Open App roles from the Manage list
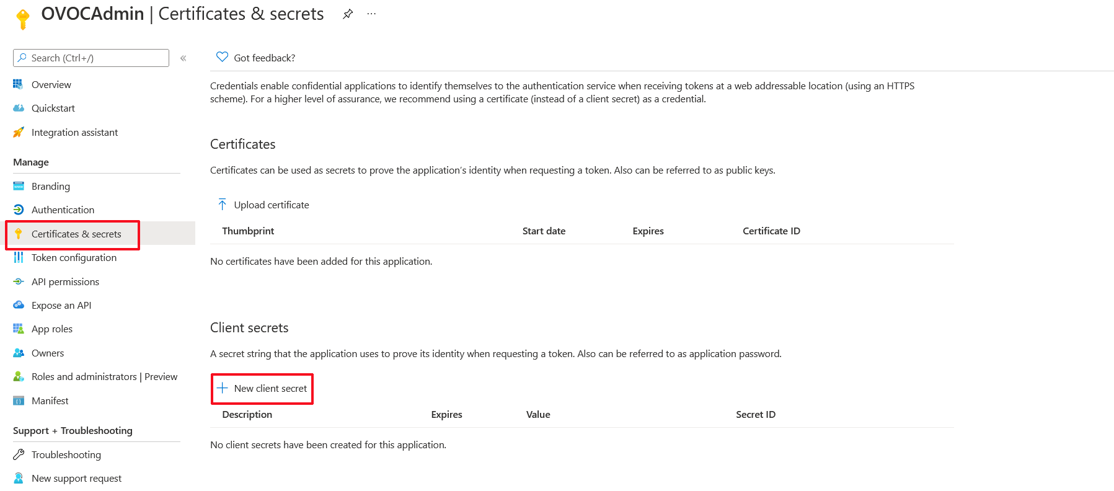Screen dimensions: 1114x491 (52, 329)
